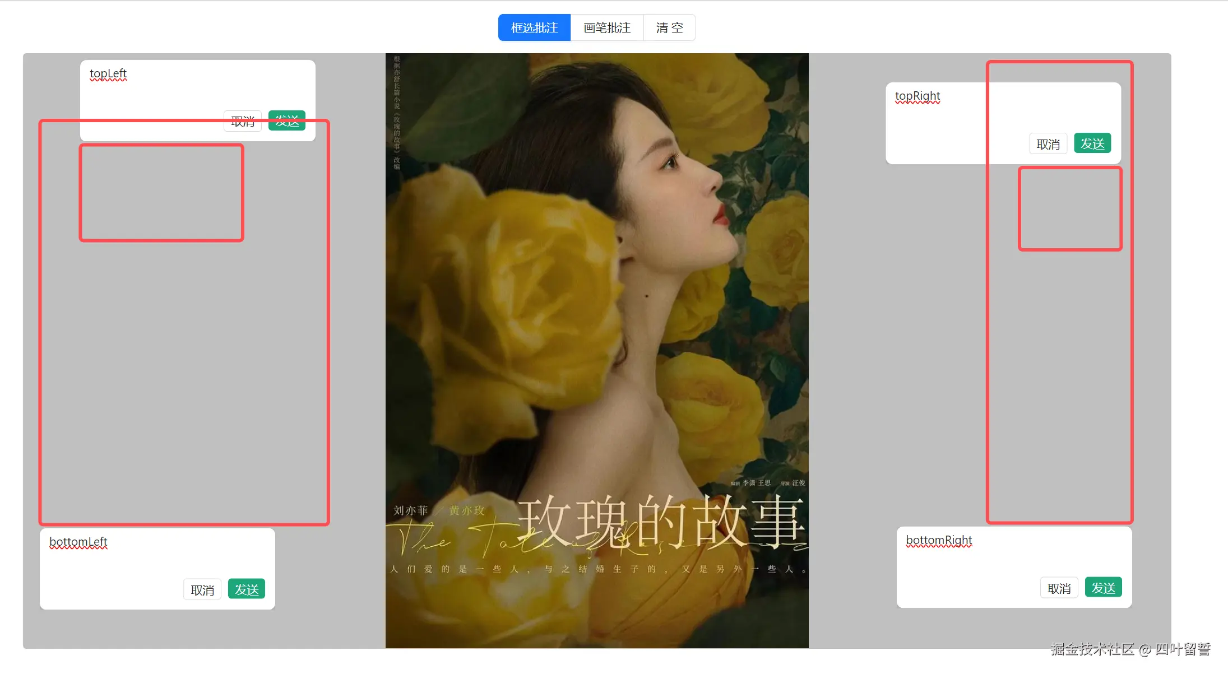Click the 掘金技术社区 watermark text

(1092, 649)
